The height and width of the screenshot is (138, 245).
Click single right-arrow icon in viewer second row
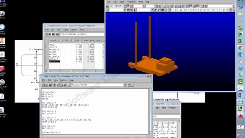tap(159, 10)
